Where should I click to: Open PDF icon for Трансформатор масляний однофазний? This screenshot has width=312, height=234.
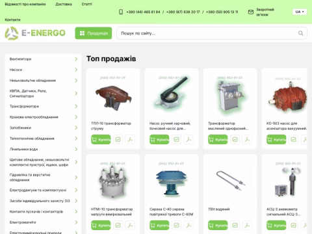[x=247, y=140]
